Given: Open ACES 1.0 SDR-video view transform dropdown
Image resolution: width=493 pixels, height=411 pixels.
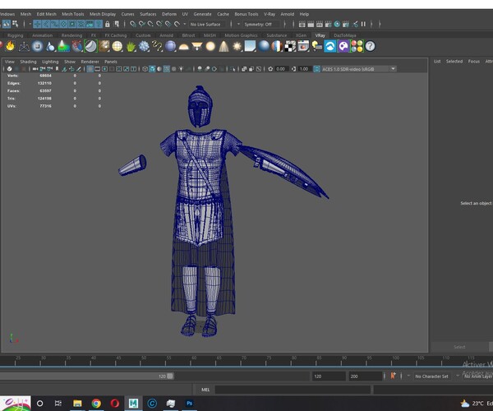Looking at the screenshot, I should [359, 69].
